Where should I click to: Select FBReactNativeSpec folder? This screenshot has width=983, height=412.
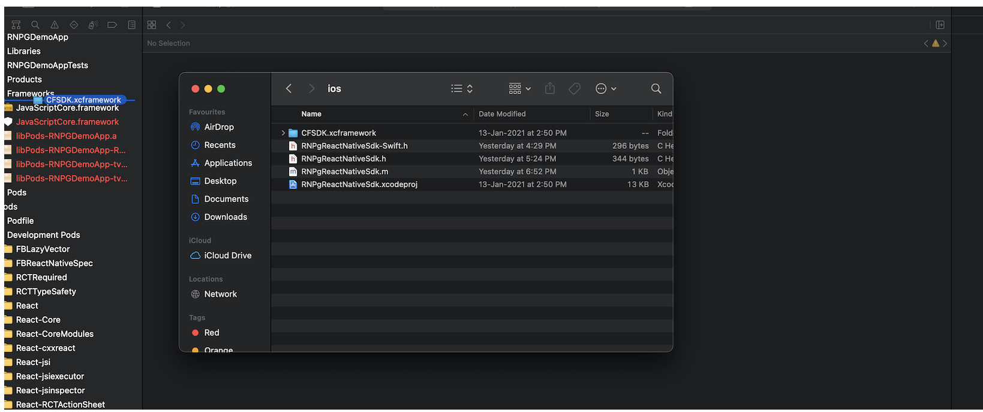click(54, 263)
